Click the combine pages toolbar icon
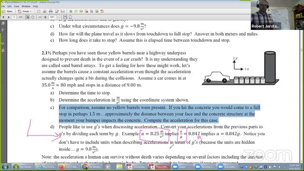Viewport: 304px width, 171px height. [92, 11]
